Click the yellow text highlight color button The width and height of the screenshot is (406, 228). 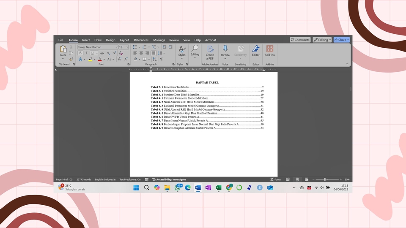tap(90, 59)
